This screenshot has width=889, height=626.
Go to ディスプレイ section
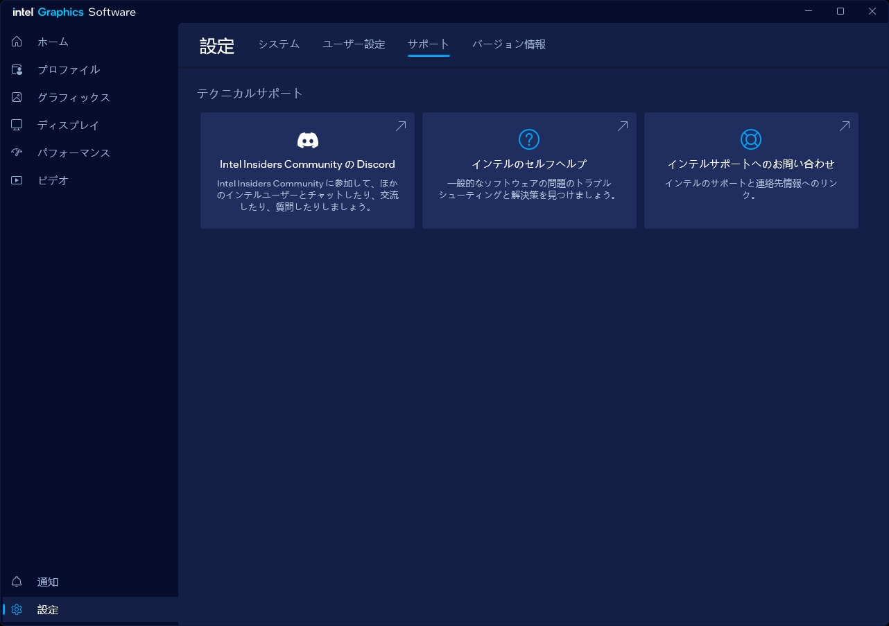tap(89, 125)
